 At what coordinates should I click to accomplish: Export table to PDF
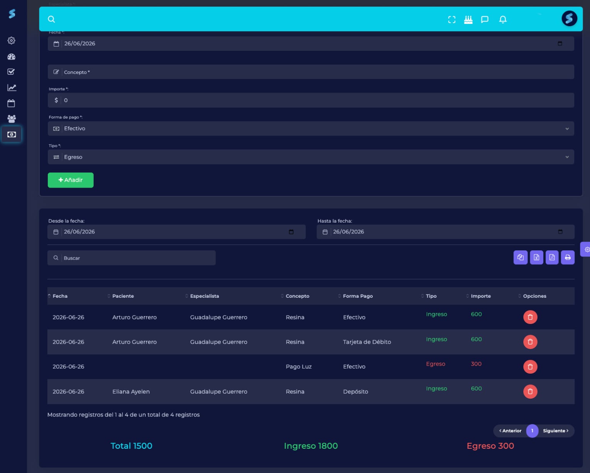click(552, 257)
